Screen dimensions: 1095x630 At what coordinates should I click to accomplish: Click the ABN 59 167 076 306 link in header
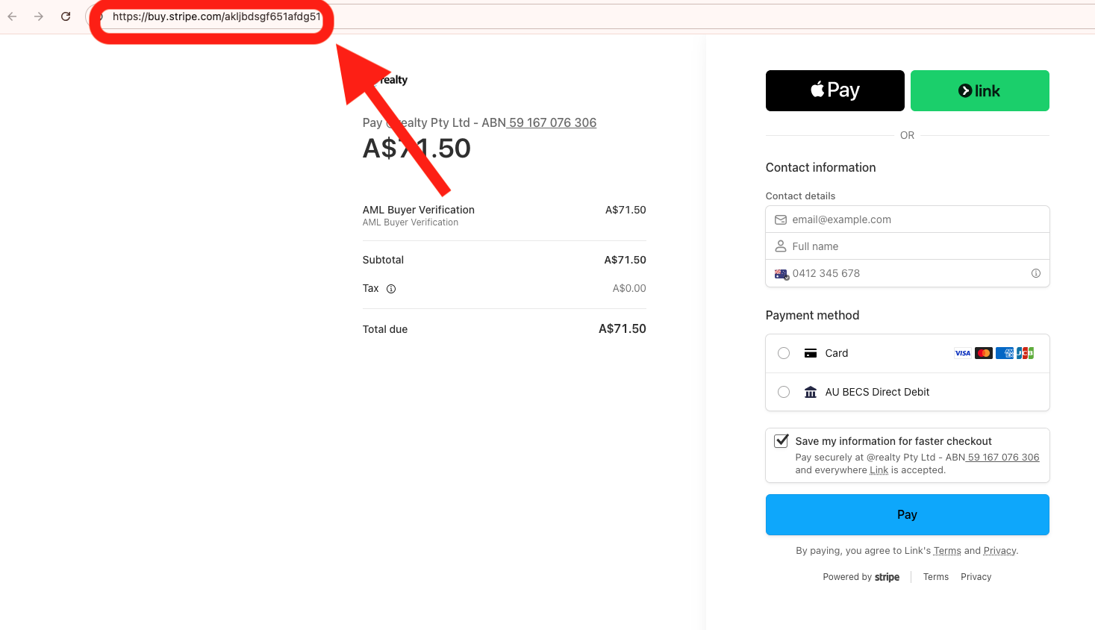(552, 122)
